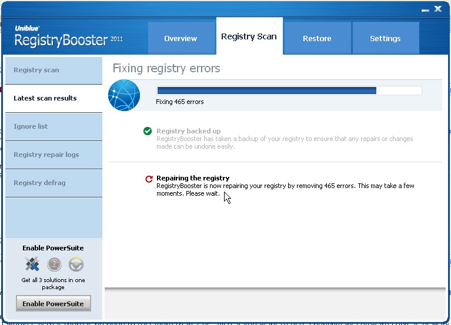Minimize the RegistryBooster window
451x325 pixels.
tap(425, 10)
